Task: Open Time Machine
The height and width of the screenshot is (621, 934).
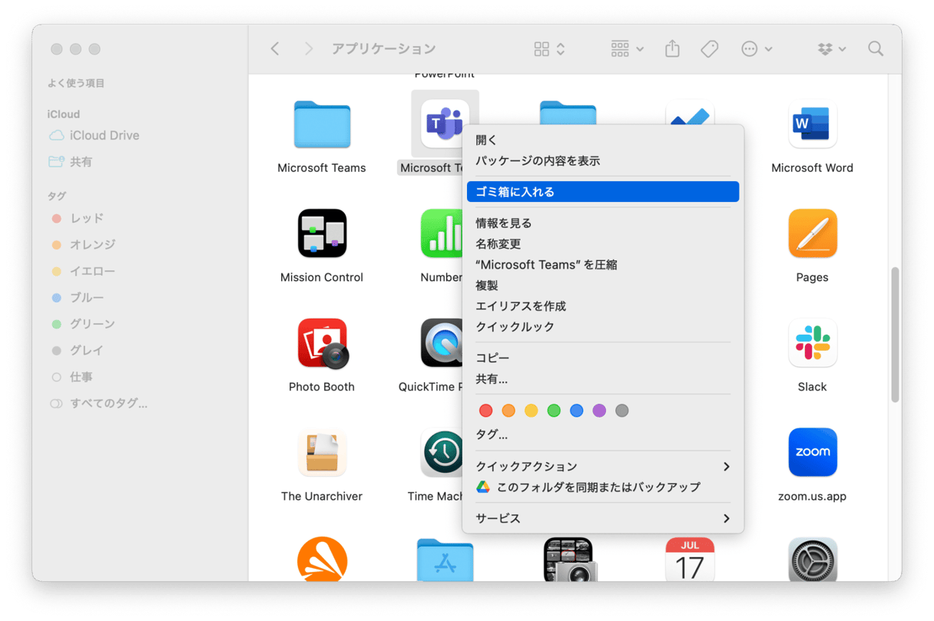Action: pos(445,452)
